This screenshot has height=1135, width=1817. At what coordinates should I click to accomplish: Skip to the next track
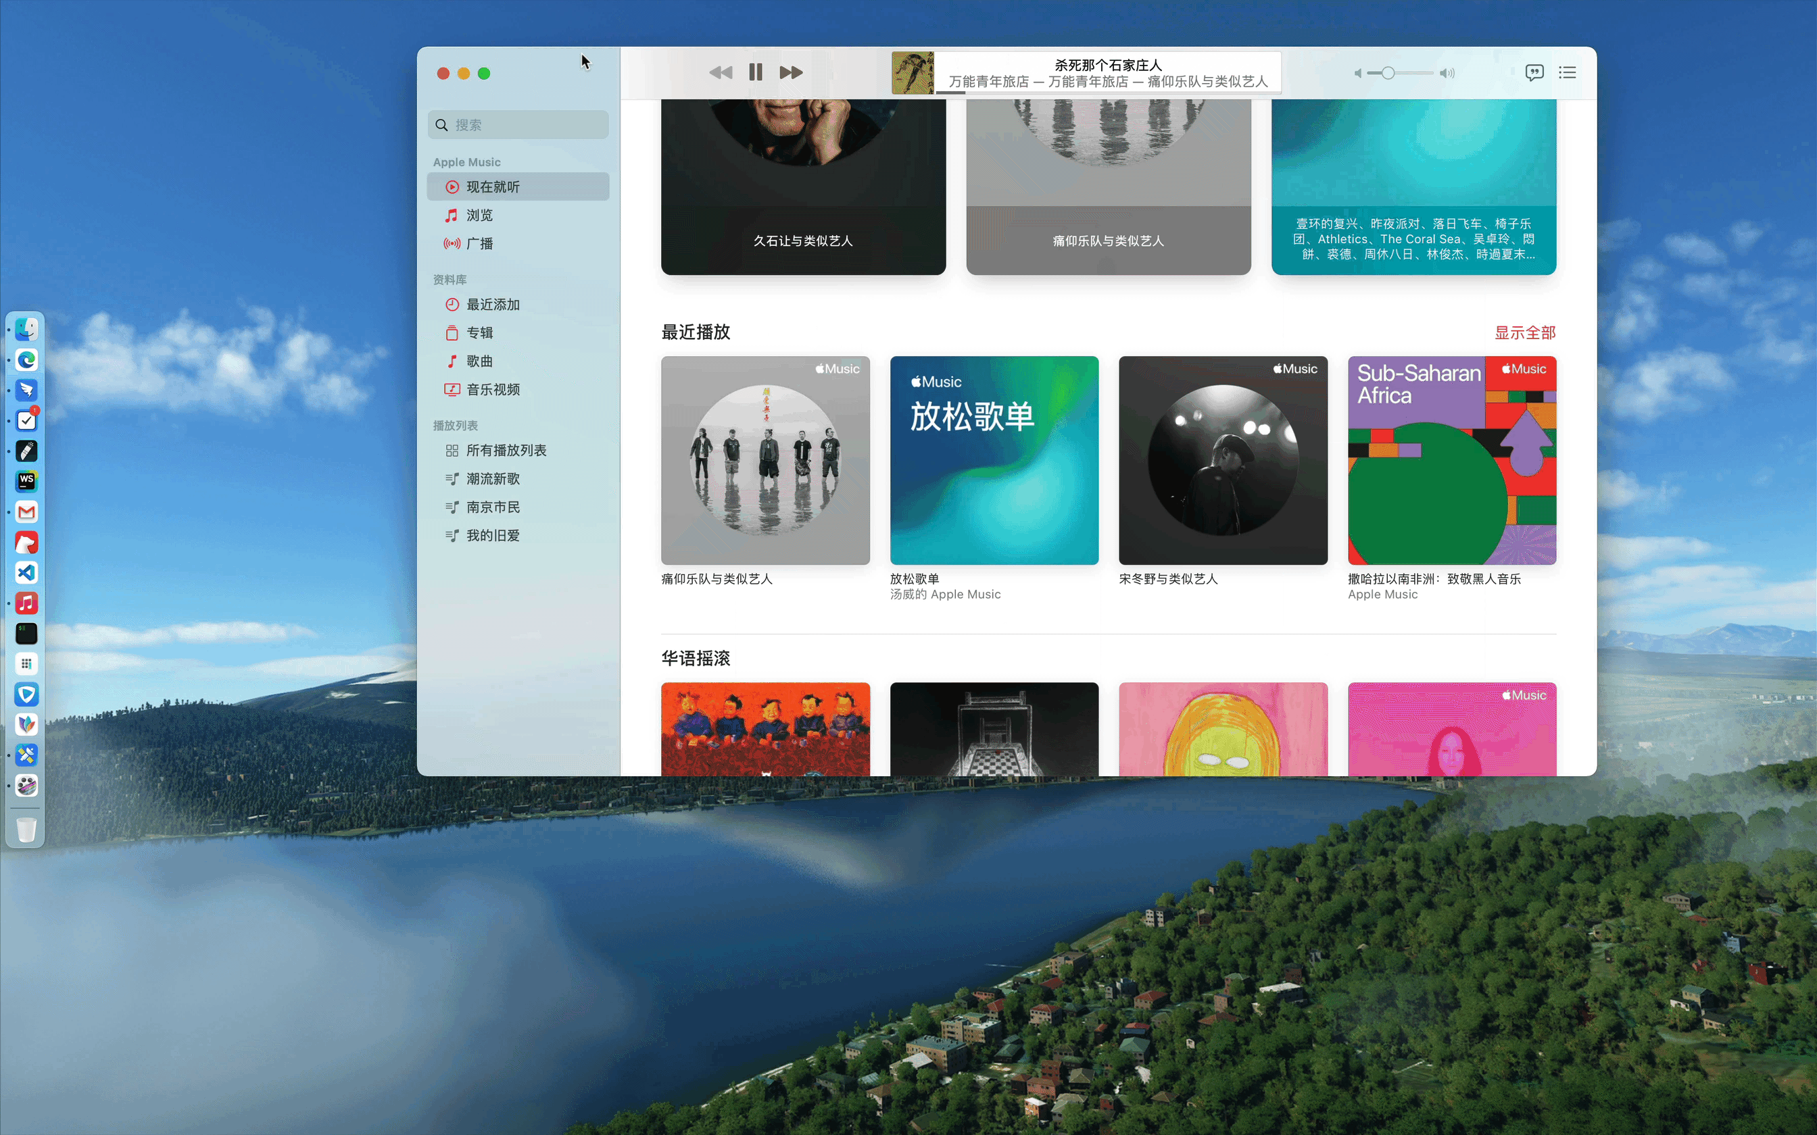tap(791, 73)
